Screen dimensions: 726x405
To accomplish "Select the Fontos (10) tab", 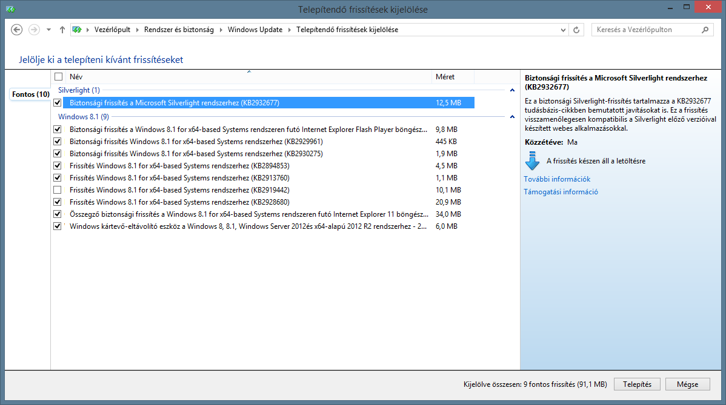I will [x=30, y=94].
